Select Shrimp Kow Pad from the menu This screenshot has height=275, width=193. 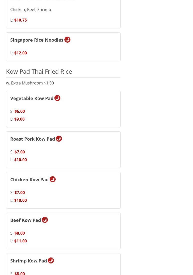(29, 261)
